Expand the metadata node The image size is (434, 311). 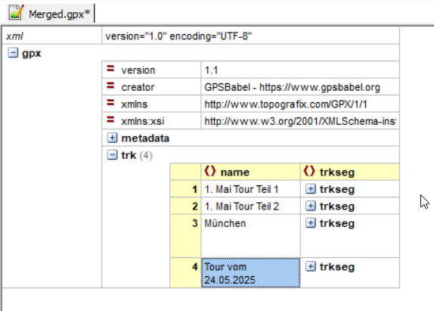112,138
